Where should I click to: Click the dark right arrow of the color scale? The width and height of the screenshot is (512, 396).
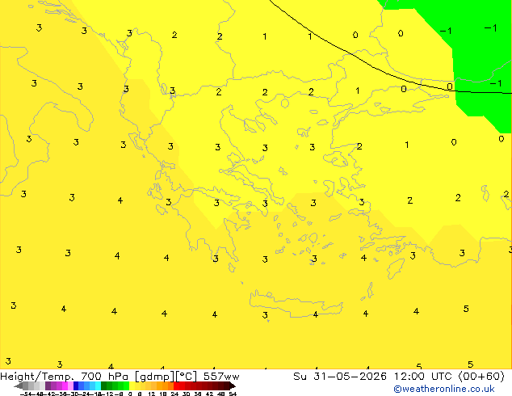coord(233,386)
